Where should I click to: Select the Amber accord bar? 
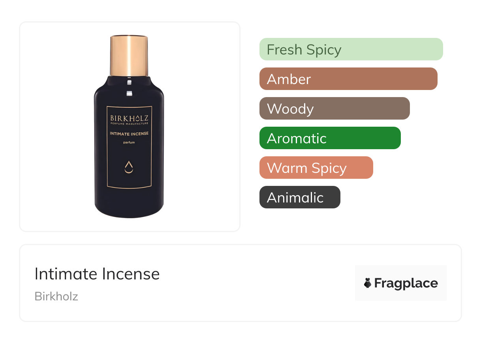point(348,79)
